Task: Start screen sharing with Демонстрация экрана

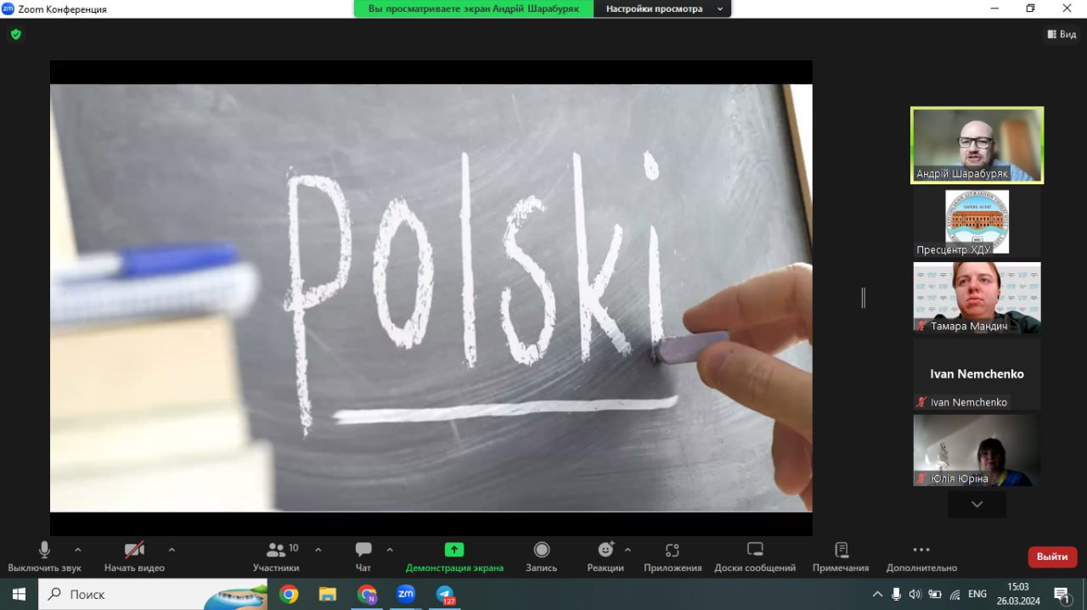Action: [x=454, y=550]
